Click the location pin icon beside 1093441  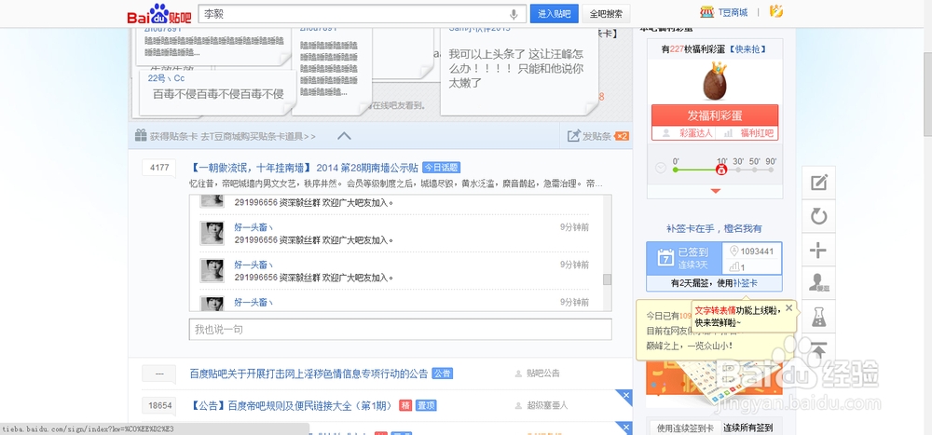pos(733,251)
